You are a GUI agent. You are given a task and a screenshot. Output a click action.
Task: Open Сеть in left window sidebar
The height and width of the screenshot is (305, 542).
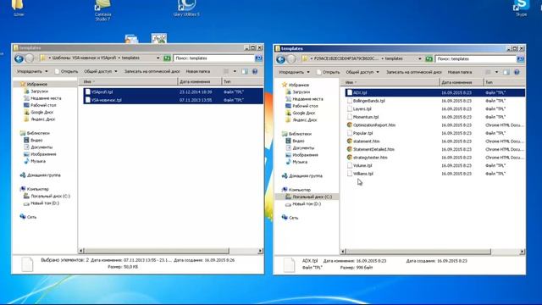28,217
